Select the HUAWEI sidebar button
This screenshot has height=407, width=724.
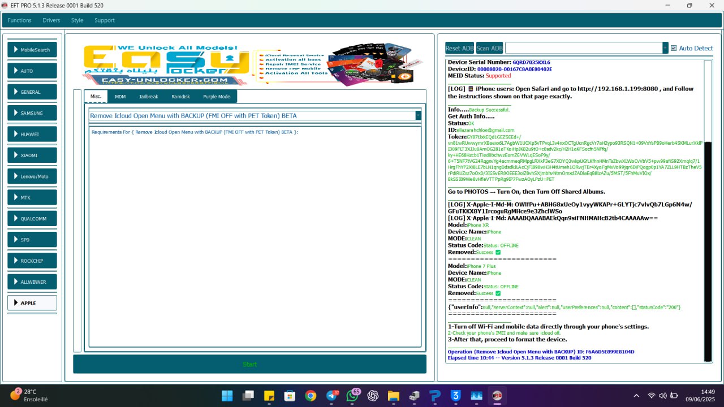(x=32, y=134)
